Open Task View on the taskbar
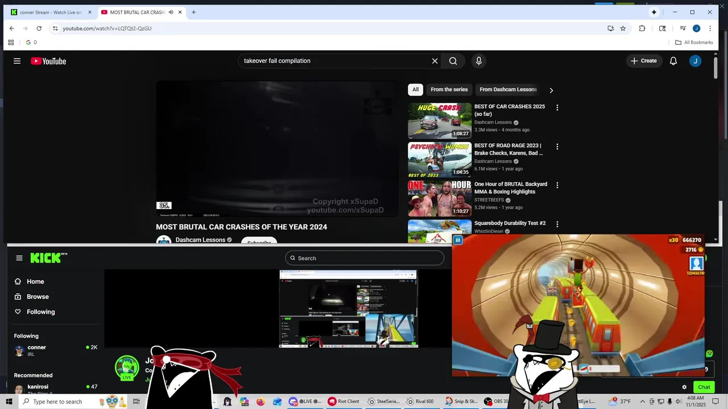The image size is (728, 409). [136, 402]
